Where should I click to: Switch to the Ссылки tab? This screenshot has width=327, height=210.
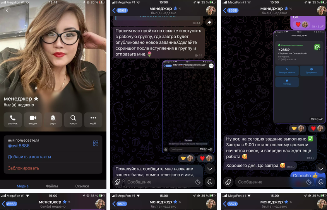(82, 186)
